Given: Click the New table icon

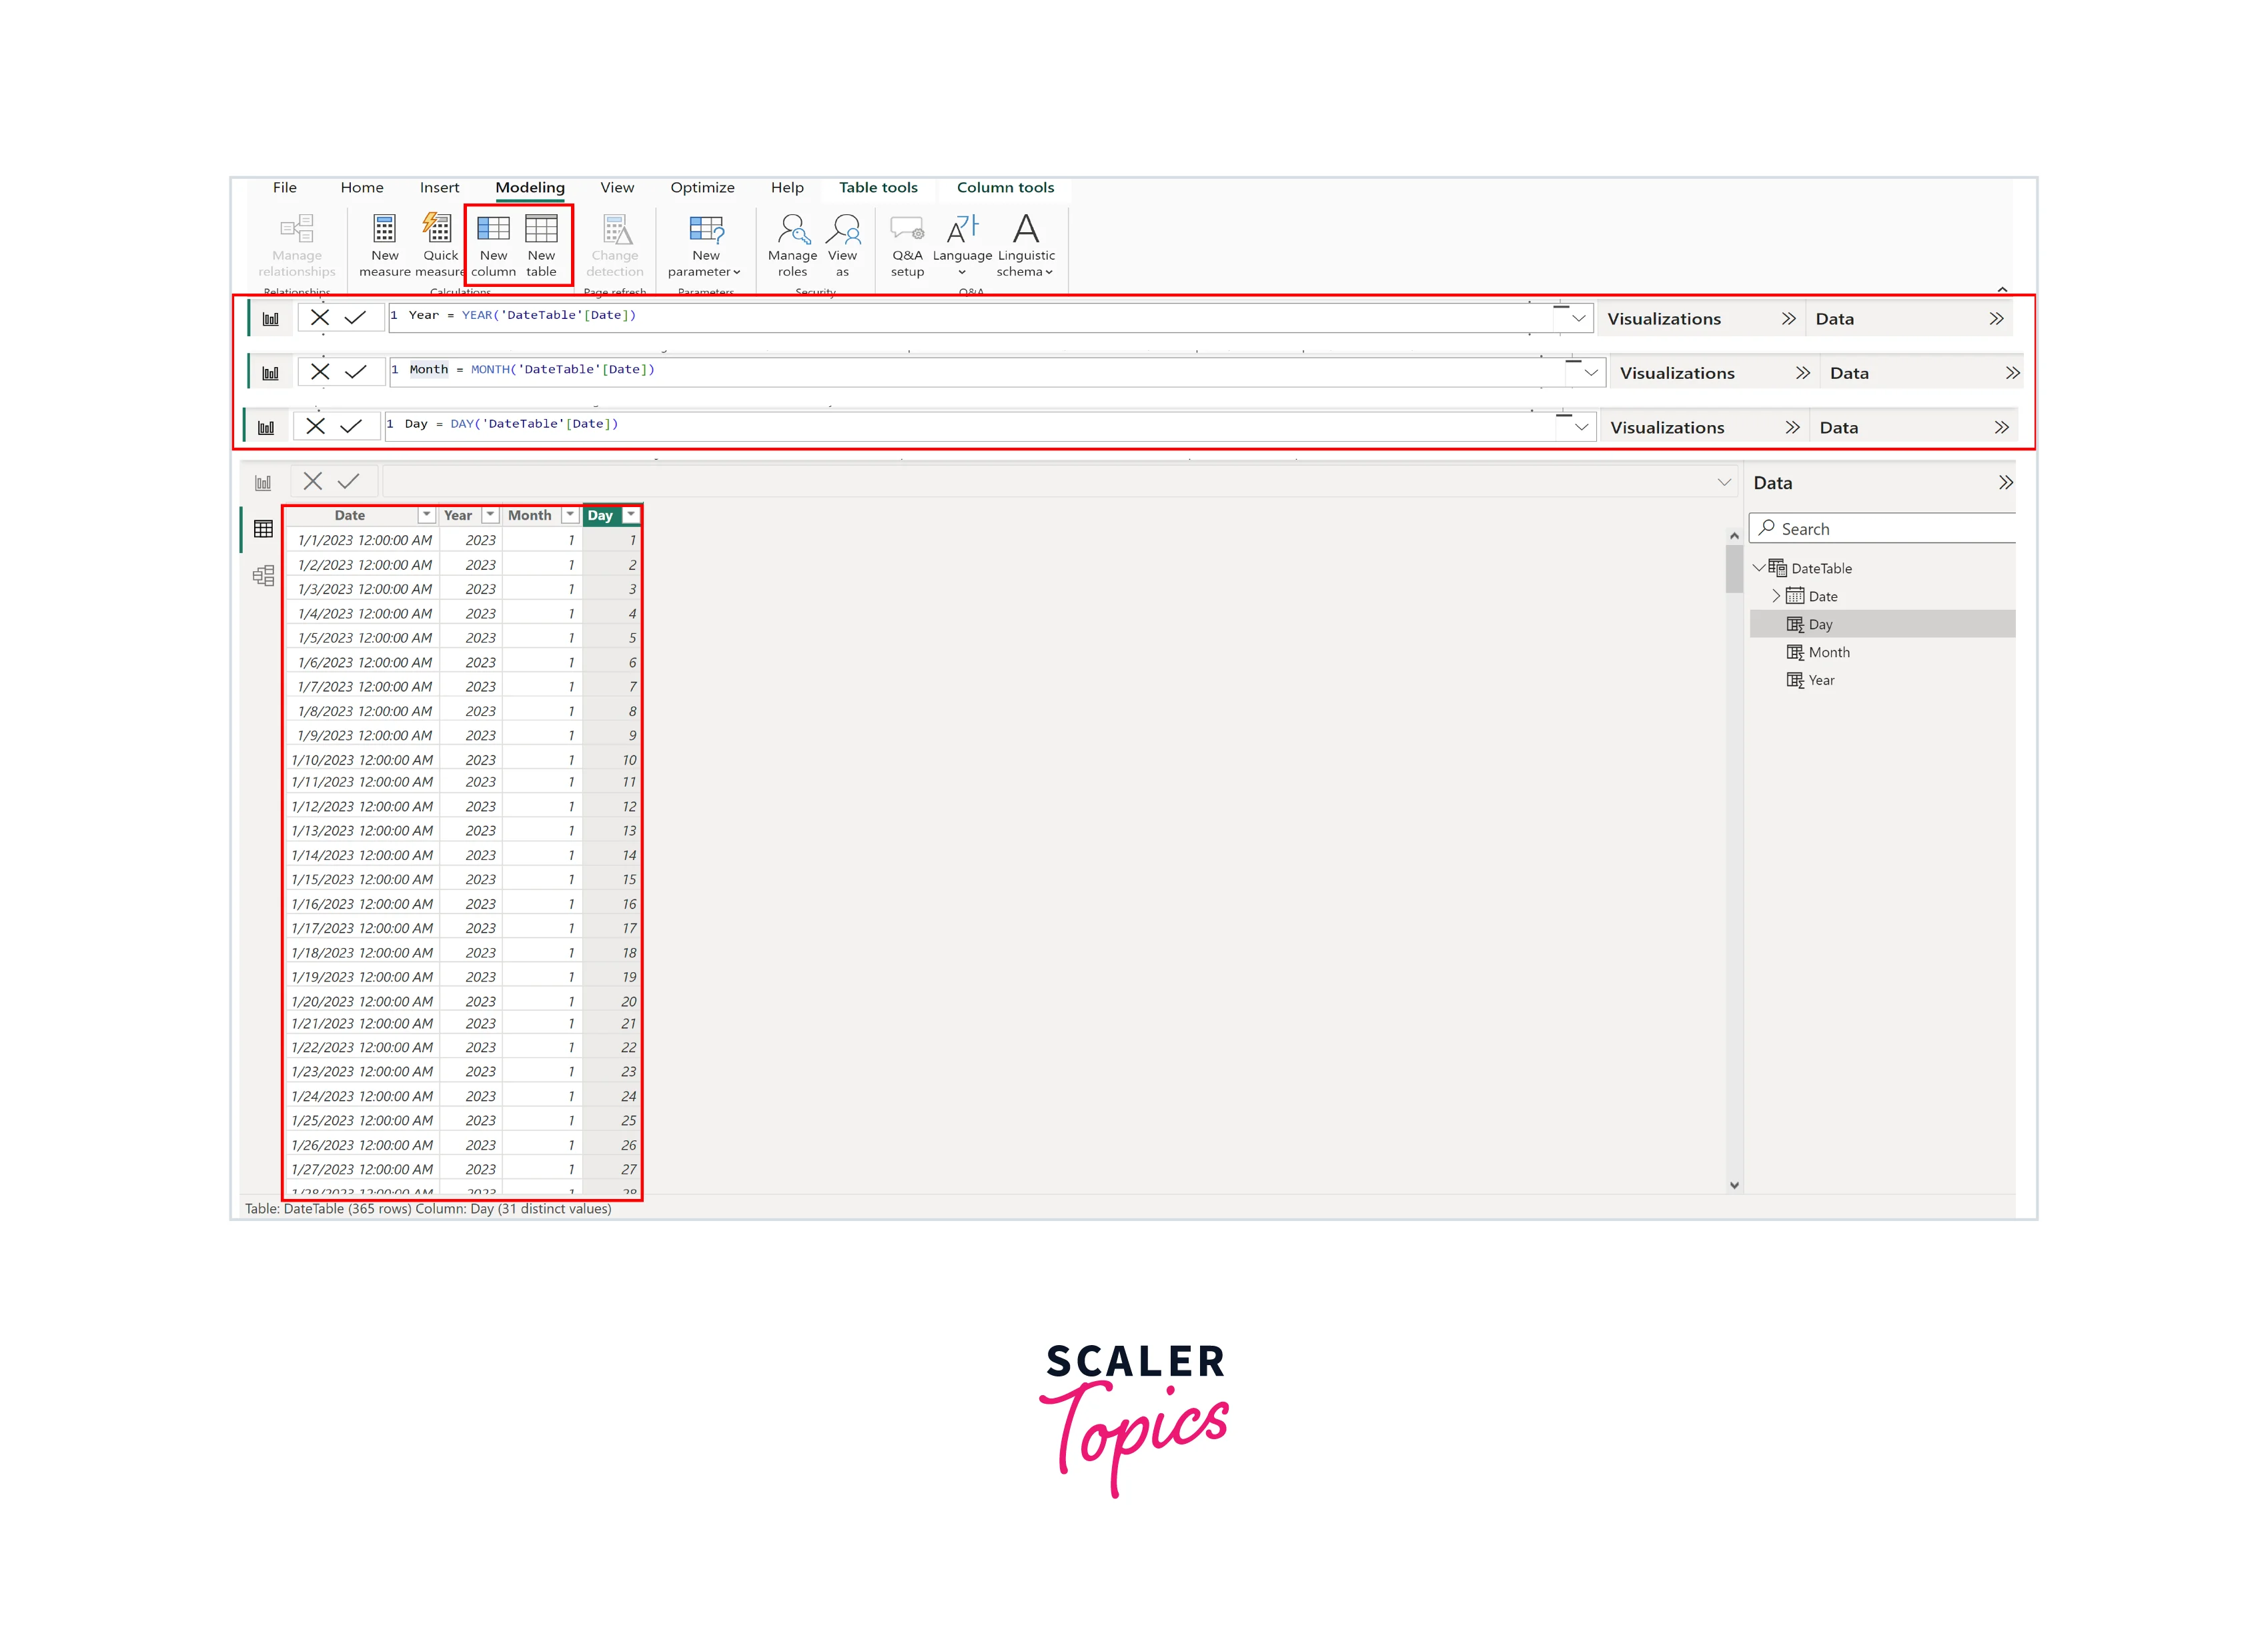Looking at the screenshot, I should point(541,230).
